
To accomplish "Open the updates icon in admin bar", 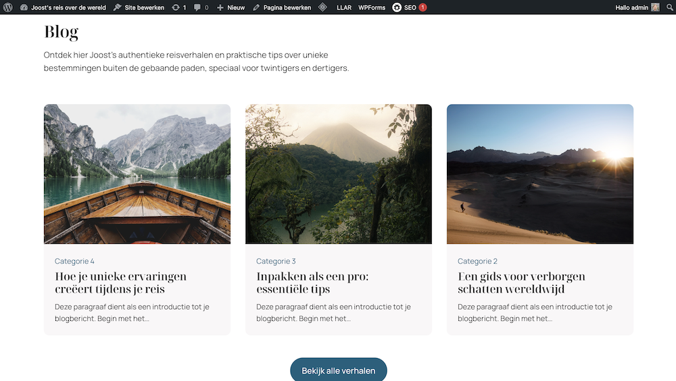I will pos(176,7).
